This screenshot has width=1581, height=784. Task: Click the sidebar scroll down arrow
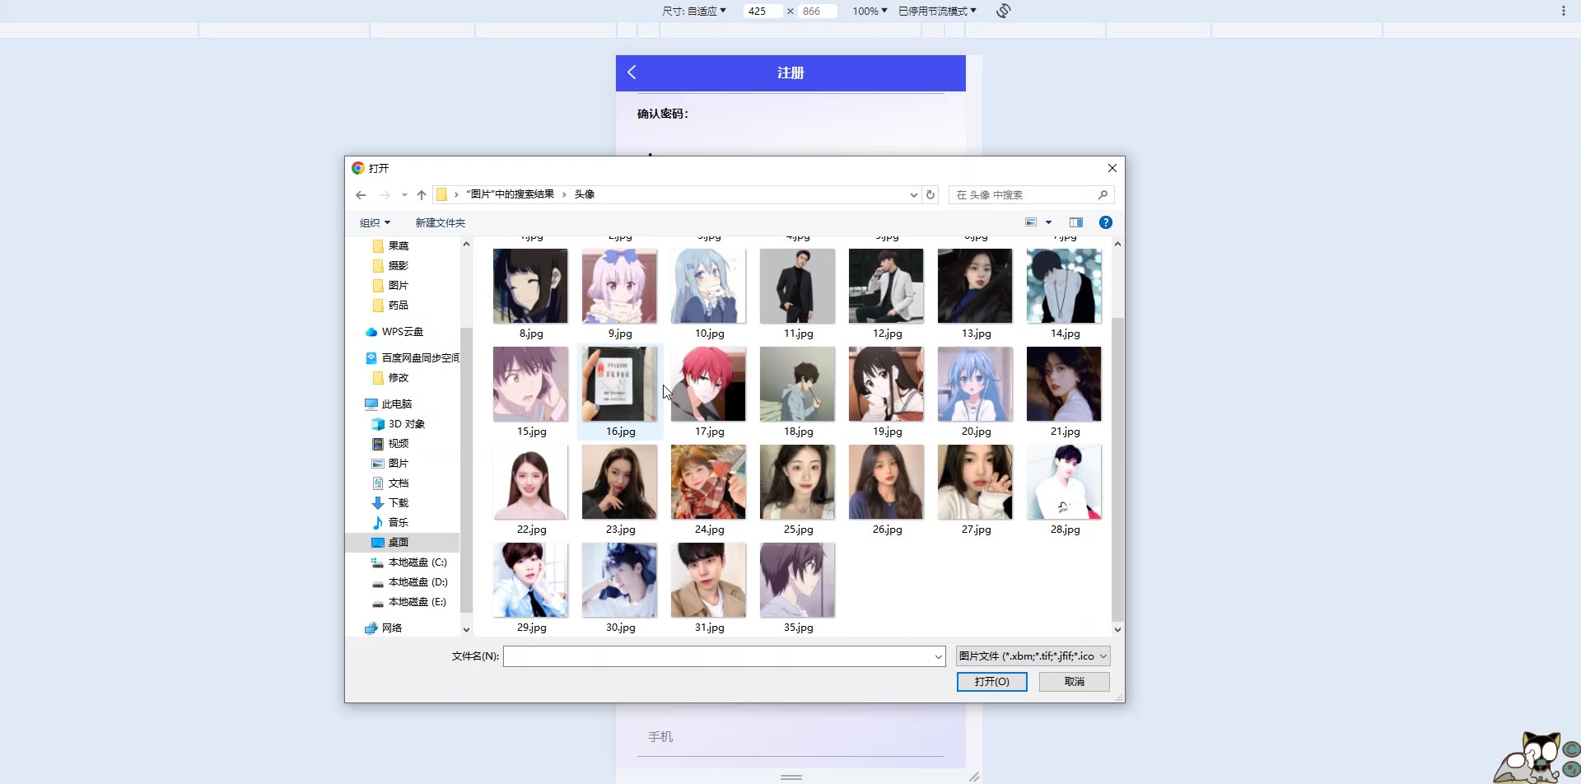point(466,629)
